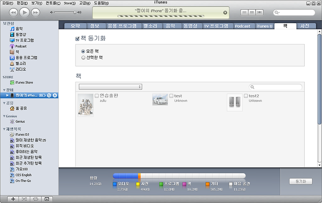Switch to grid view icon

coord(252,13)
